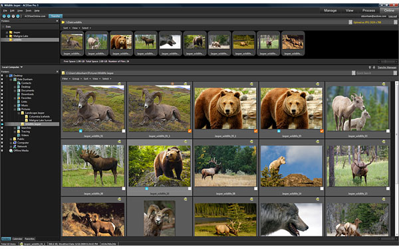Click the small button left of the Quick Search field
The width and height of the screenshot is (399, 249).
(354, 73)
